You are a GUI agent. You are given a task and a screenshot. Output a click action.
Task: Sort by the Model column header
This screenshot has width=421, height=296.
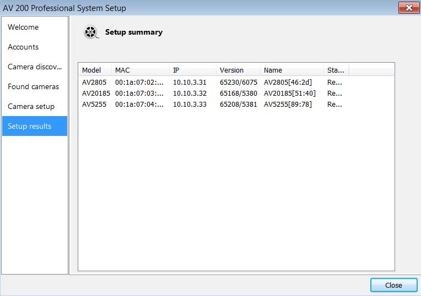(91, 70)
